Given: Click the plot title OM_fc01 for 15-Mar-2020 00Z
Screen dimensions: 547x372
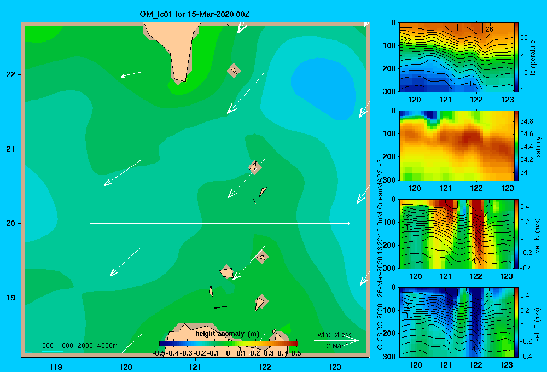Looking at the screenshot, I should (x=194, y=14).
